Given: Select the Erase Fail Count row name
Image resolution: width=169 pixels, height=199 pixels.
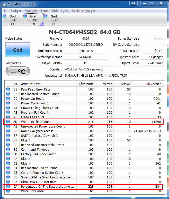Looking at the screenshot, I should [33, 117].
